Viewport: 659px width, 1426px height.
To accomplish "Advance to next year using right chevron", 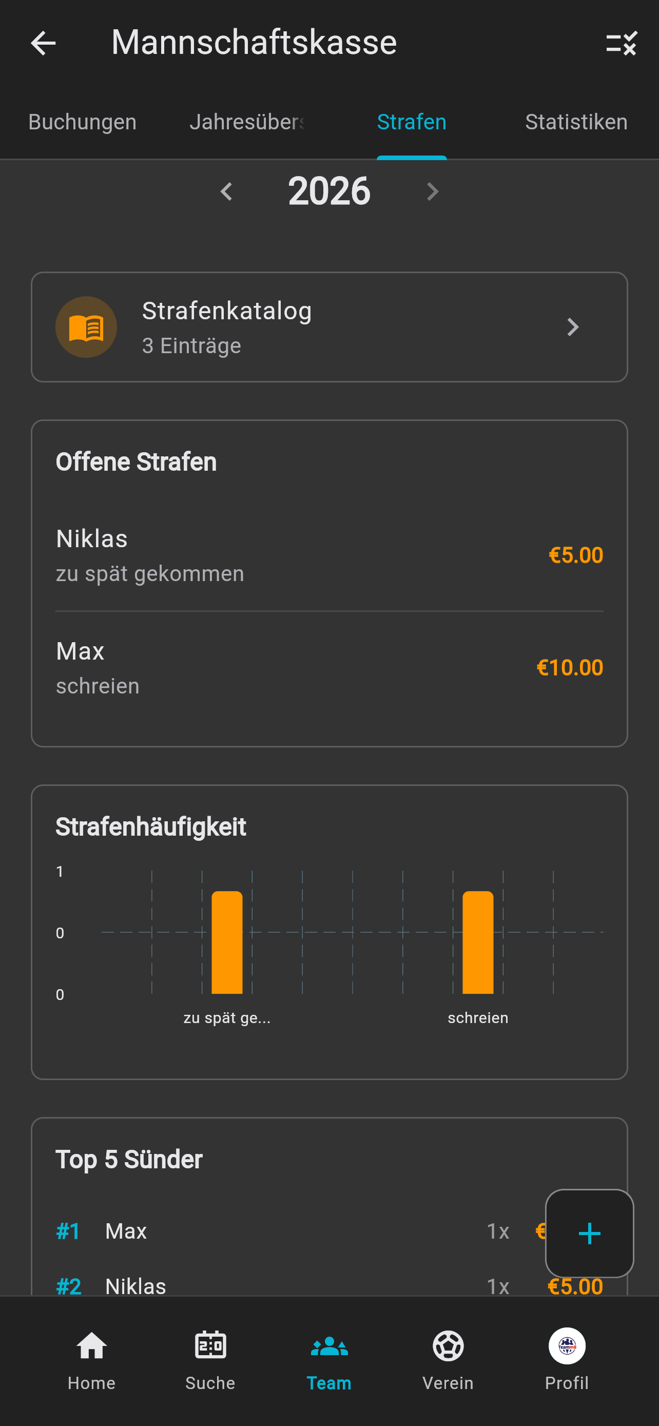I will 432,191.
